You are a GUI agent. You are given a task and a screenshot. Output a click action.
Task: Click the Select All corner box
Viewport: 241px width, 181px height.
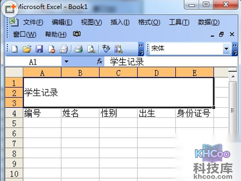click(x=14, y=73)
